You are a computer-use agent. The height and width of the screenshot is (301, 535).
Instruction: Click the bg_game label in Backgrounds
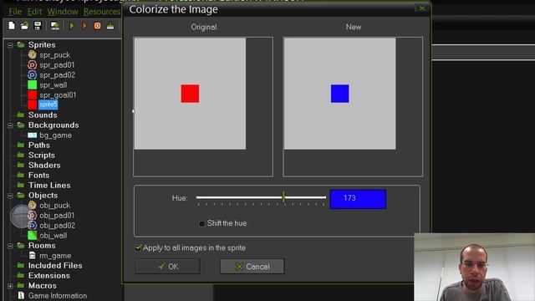point(56,135)
